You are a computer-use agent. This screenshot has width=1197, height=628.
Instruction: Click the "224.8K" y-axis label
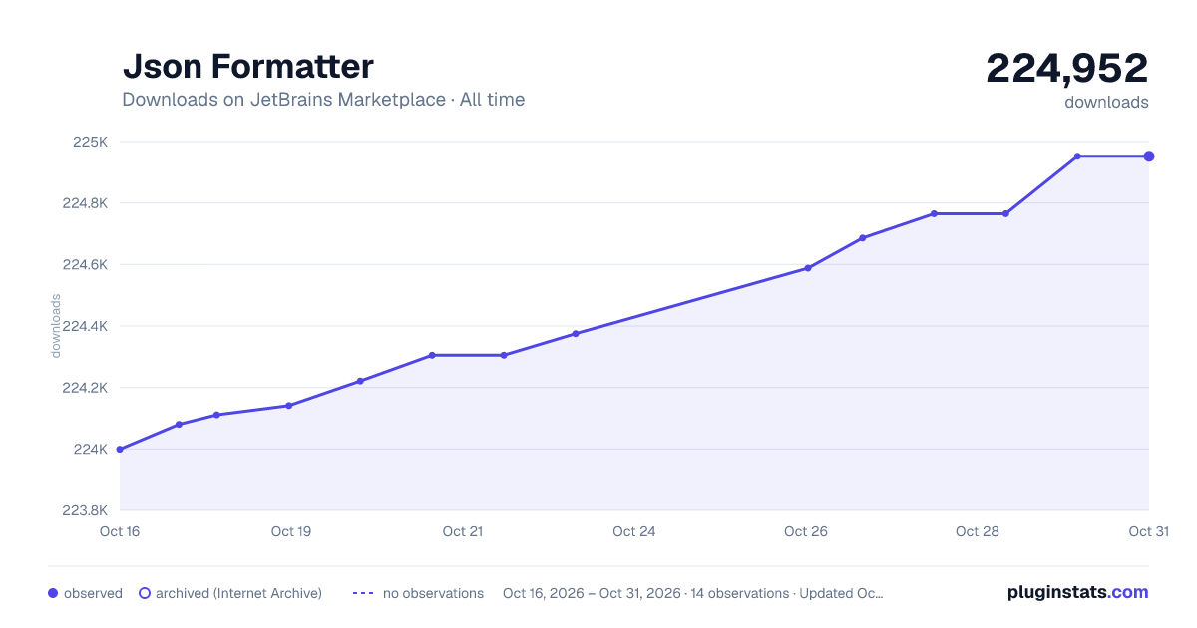click(85, 203)
